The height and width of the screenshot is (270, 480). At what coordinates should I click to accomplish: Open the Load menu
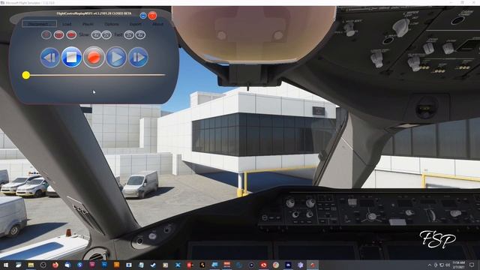click(x=67, y=24)
